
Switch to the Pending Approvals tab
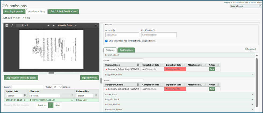point(14,11)
